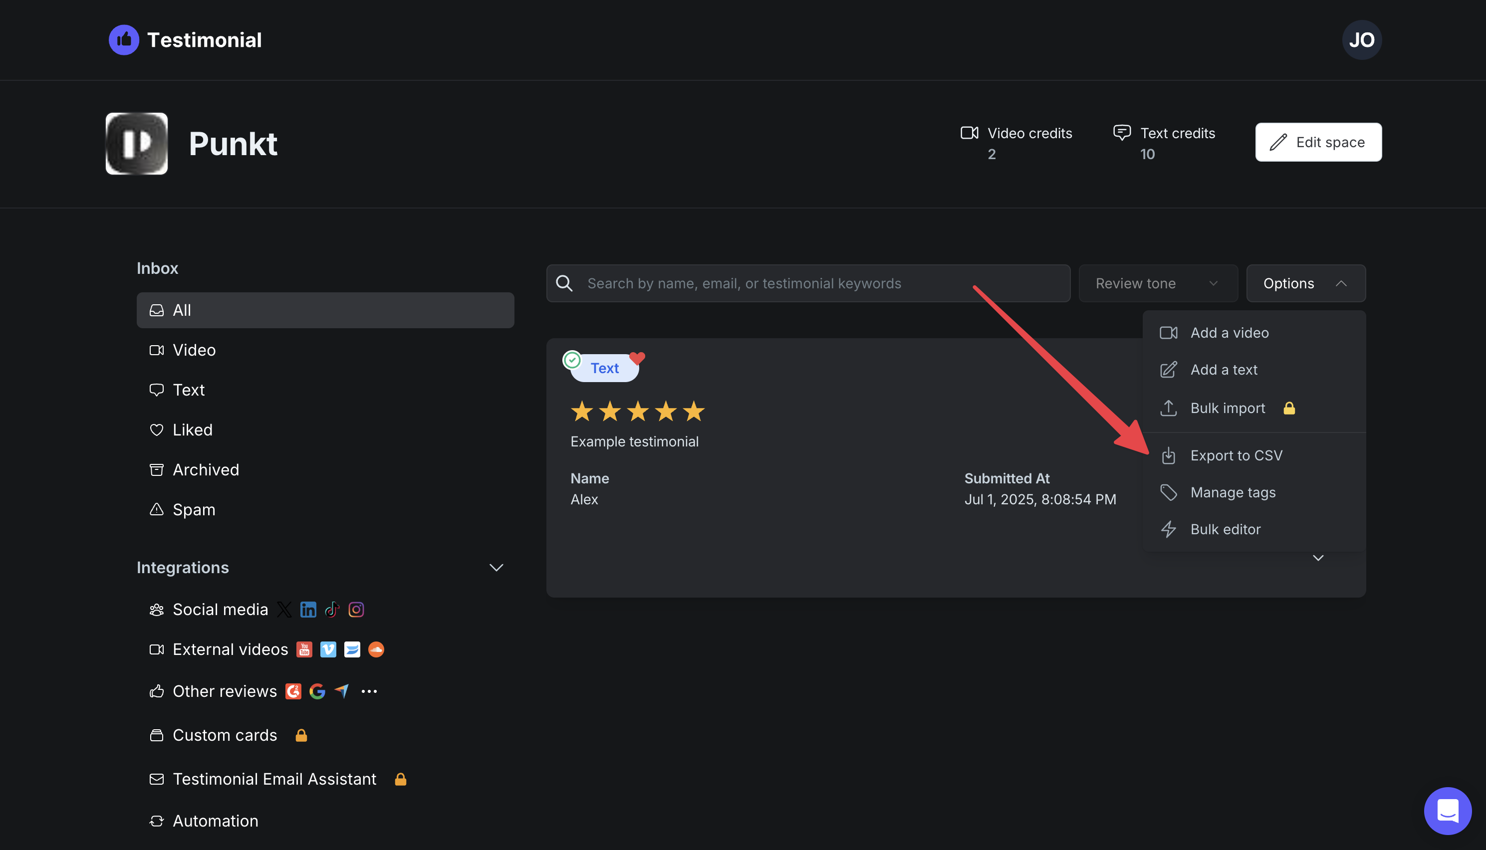Expand Alex's testimonial card chevron
This screenshot has height=850, width=1486.
pyautogui.click(x=1318, y=558)
